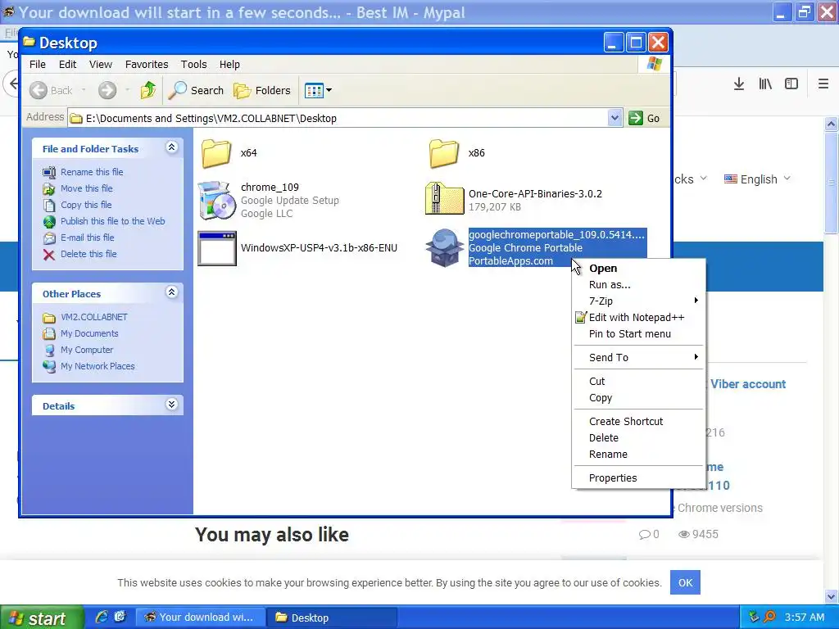The width and height of the screenshot is (839, 629).
Task: Choose Rename from the context menu
Action: click(639, 454)
